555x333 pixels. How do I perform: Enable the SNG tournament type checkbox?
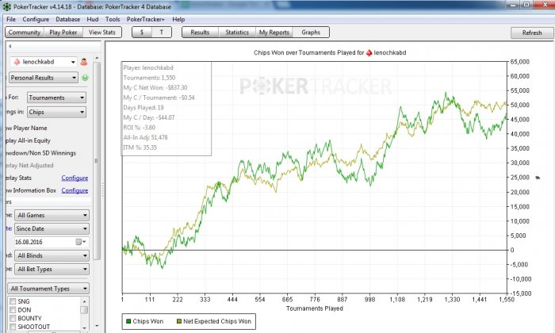click(x=12, y=302)
